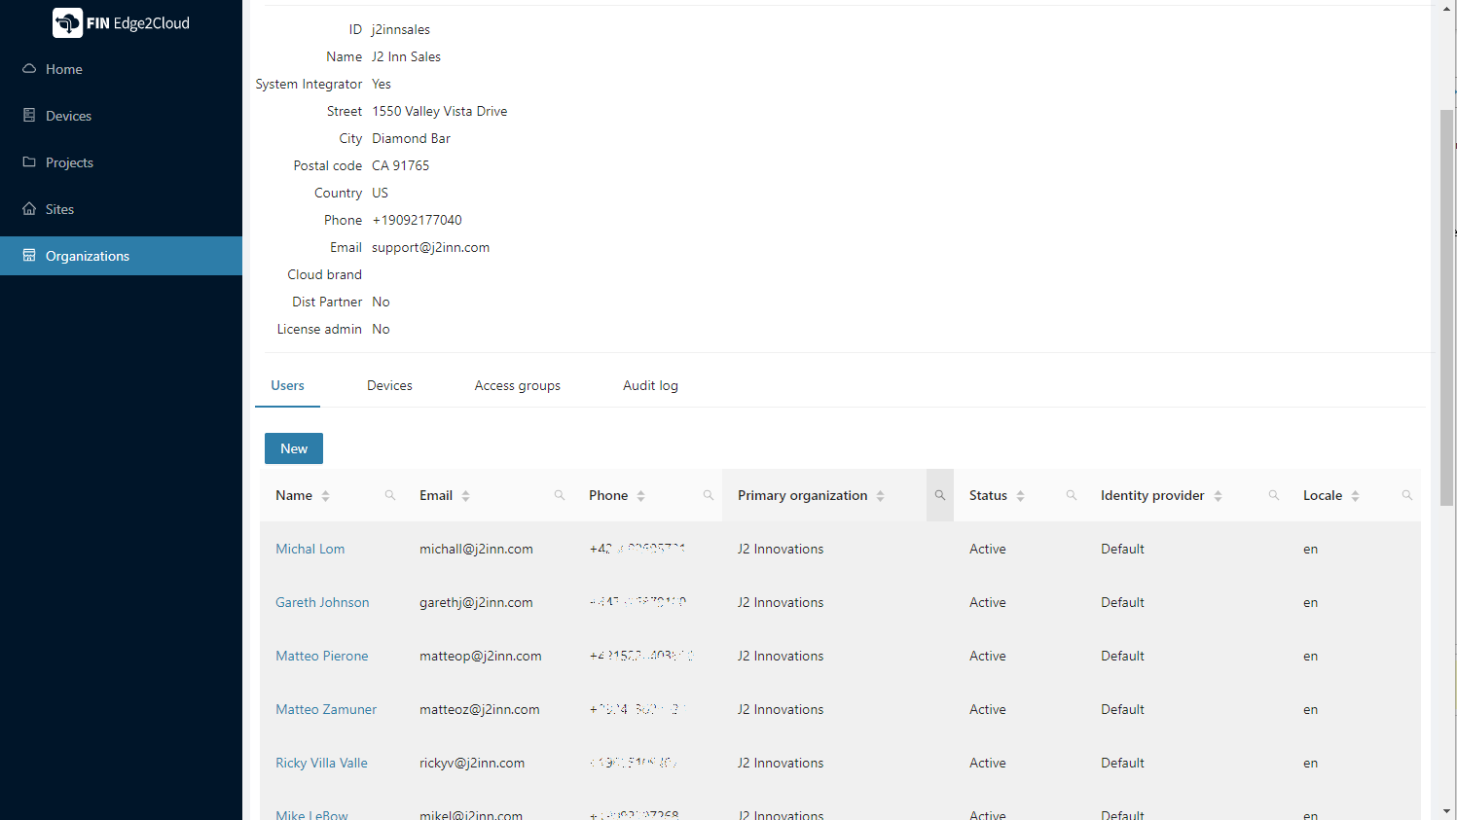The image size is (1457, 820).
Task: Sort table by Locale column arrows
Action: click(x=1356, y=496)
